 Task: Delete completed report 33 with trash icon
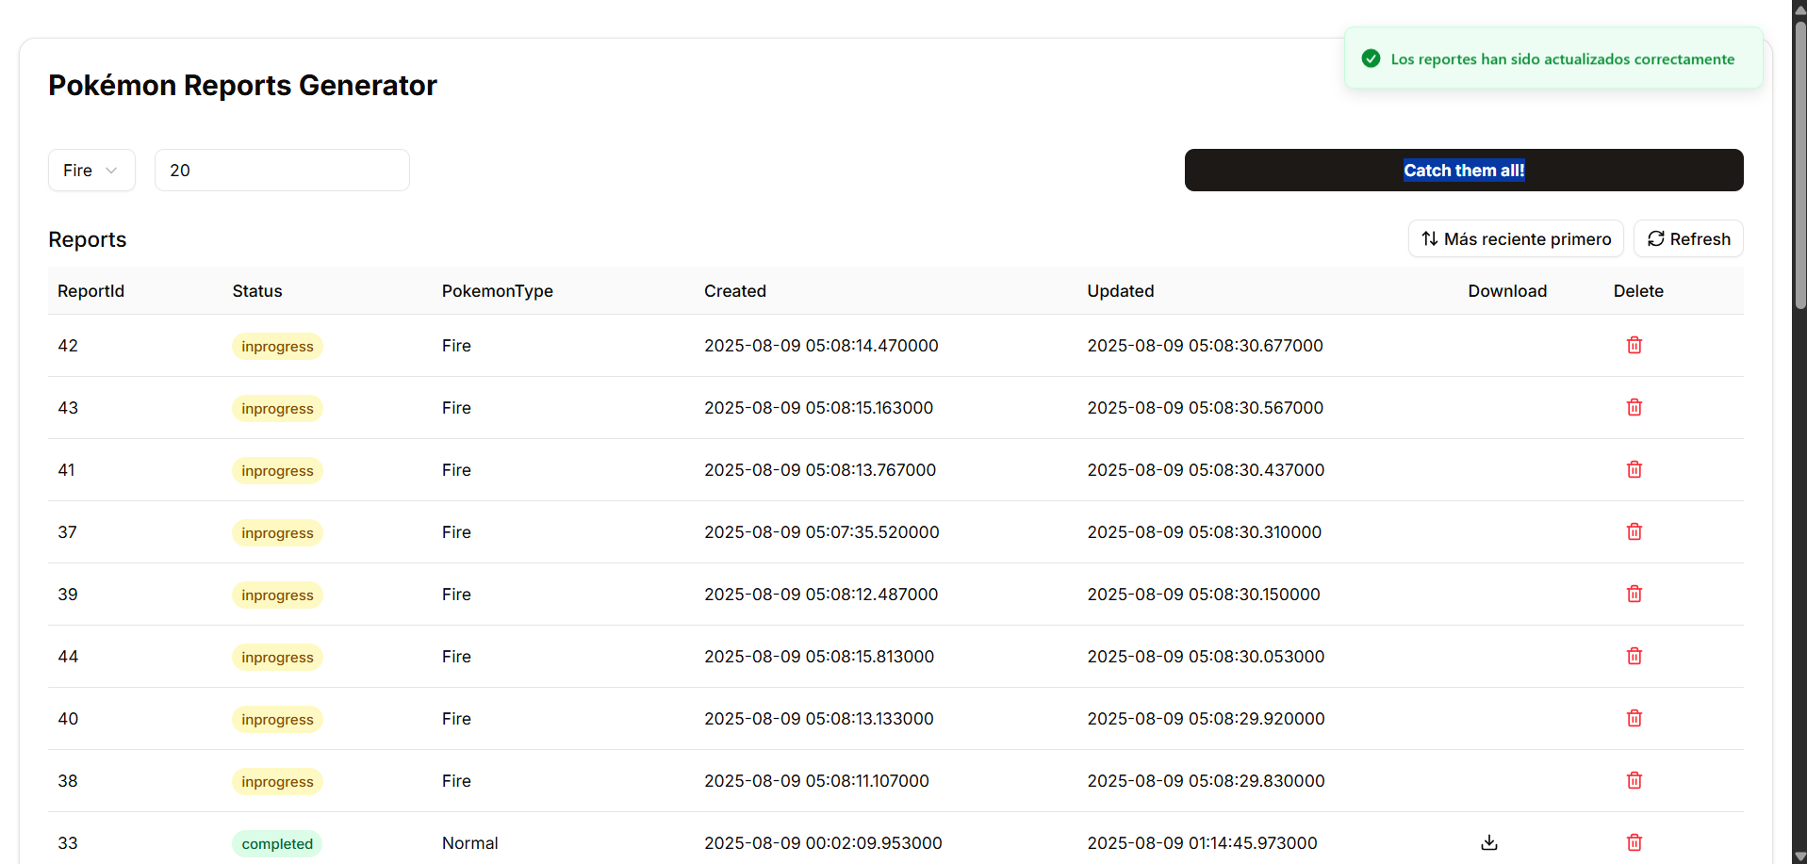click(1634, 842)
